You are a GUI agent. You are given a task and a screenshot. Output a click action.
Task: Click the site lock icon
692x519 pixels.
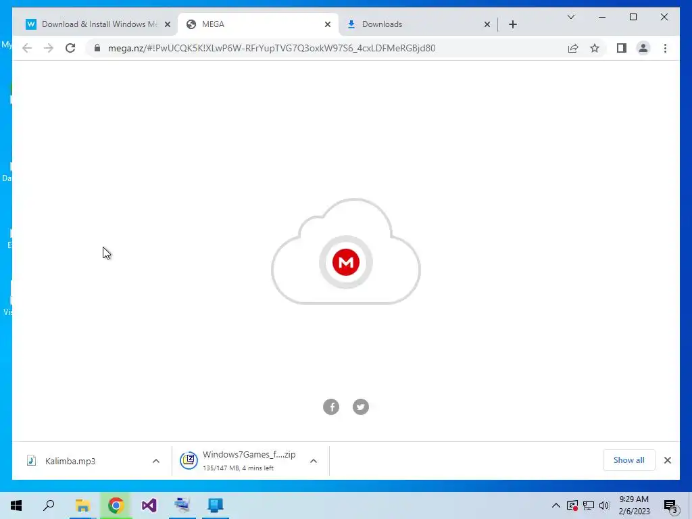(x=97, y=48)
